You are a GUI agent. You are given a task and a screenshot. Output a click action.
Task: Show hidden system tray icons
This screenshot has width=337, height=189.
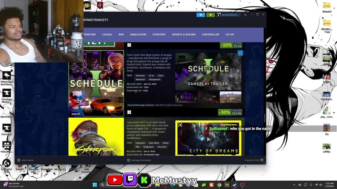point(294,185)
